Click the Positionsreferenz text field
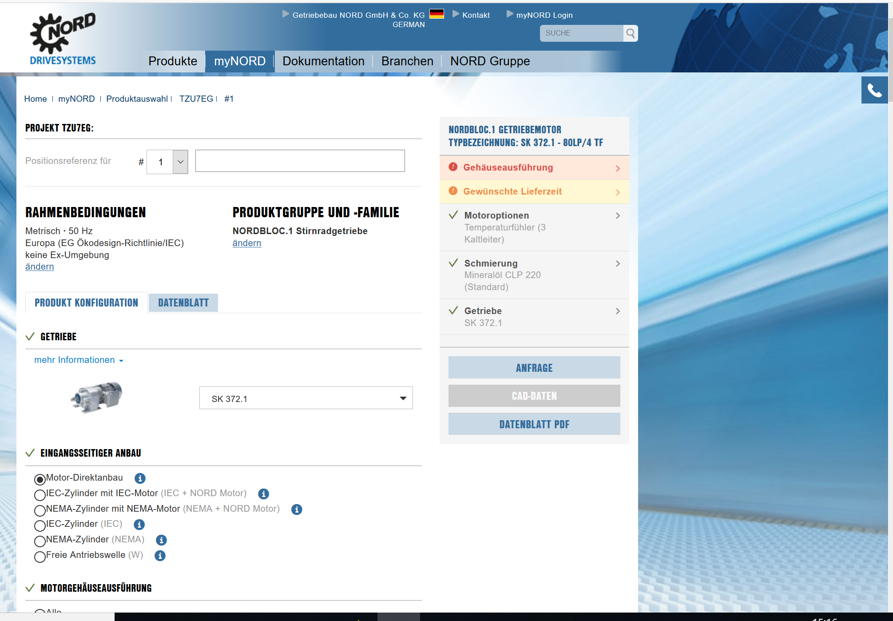The height and width of the screenshot is (621, 893). (300, 161)
